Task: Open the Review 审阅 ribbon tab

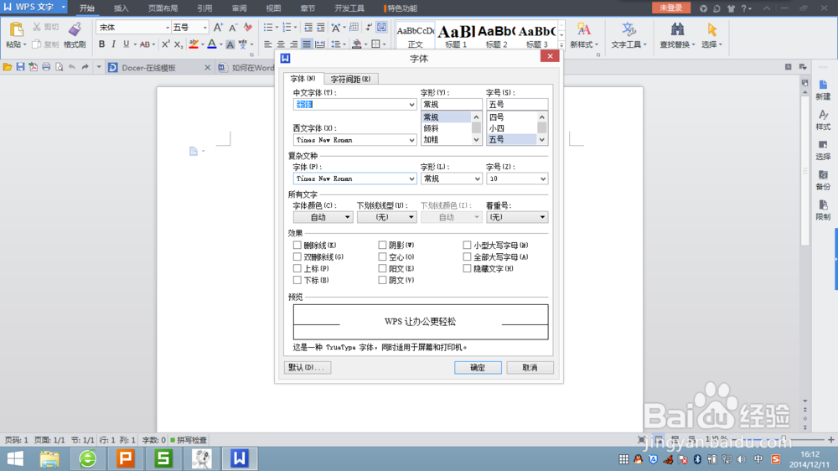Action: point(239,8)
